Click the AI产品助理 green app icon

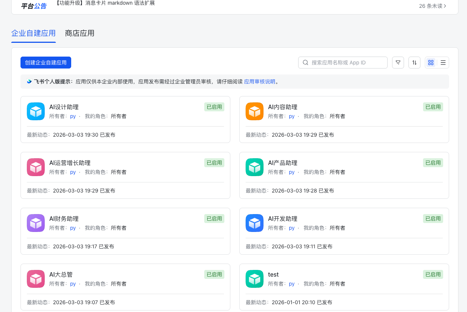coord(254,167)
